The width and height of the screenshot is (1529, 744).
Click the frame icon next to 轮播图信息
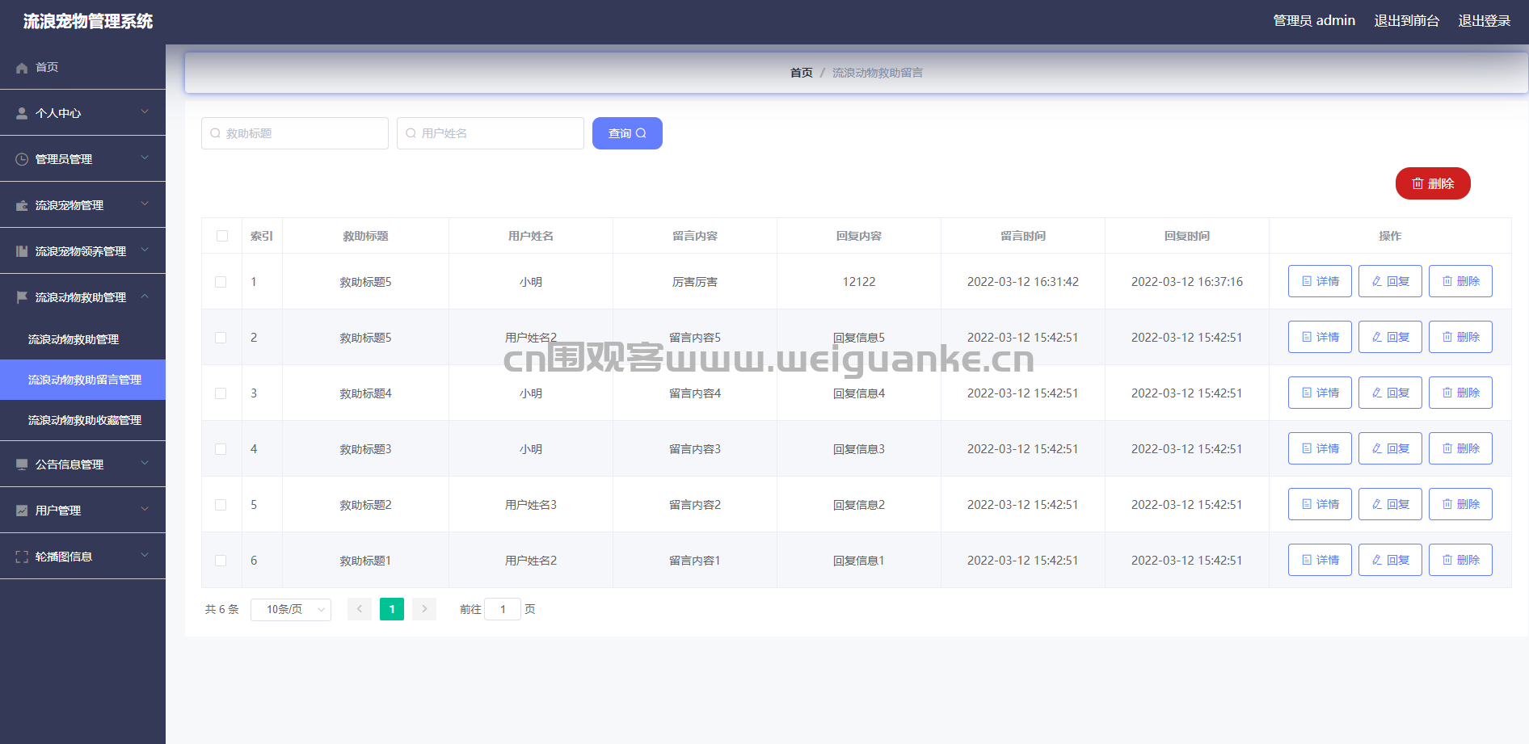click(22, 557)
